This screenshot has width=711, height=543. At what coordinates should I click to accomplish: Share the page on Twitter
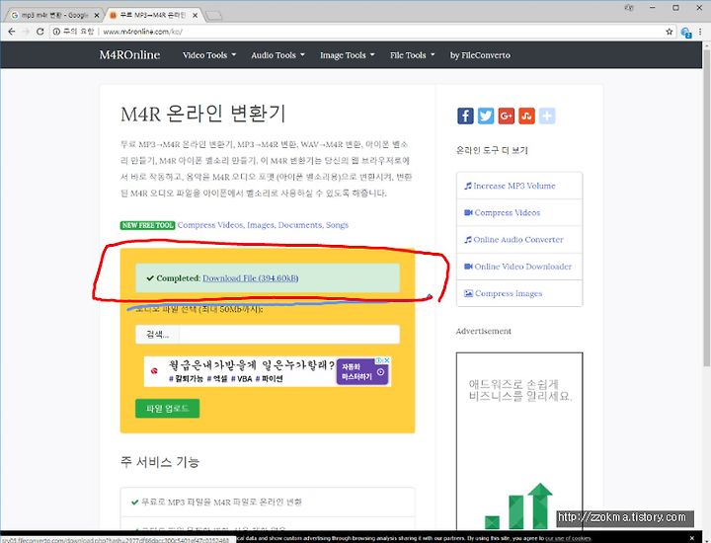coord(486,116)
